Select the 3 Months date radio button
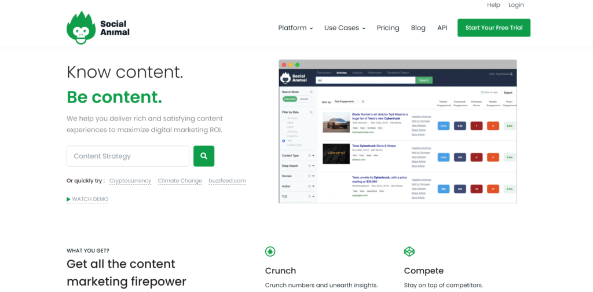 284,132
